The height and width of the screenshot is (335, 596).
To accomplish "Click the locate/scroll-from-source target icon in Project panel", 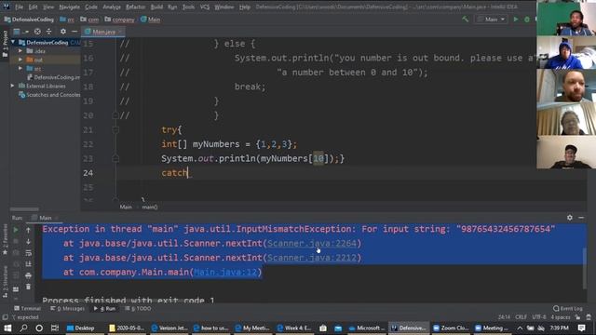I will 37,32.
